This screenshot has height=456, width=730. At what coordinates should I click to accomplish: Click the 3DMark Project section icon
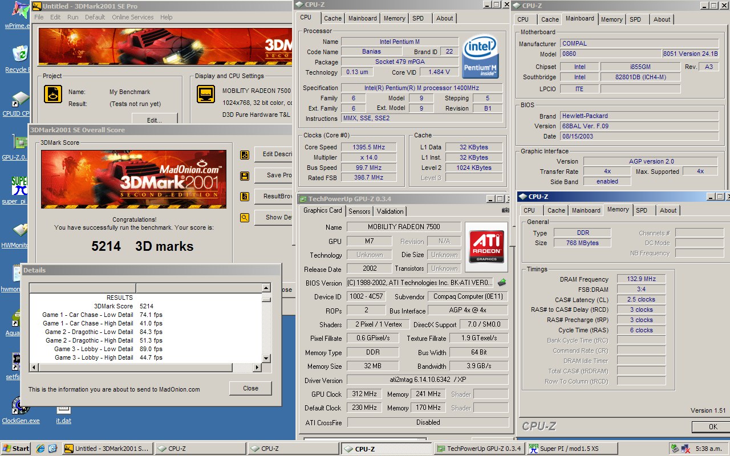click(x=53, y=94)
